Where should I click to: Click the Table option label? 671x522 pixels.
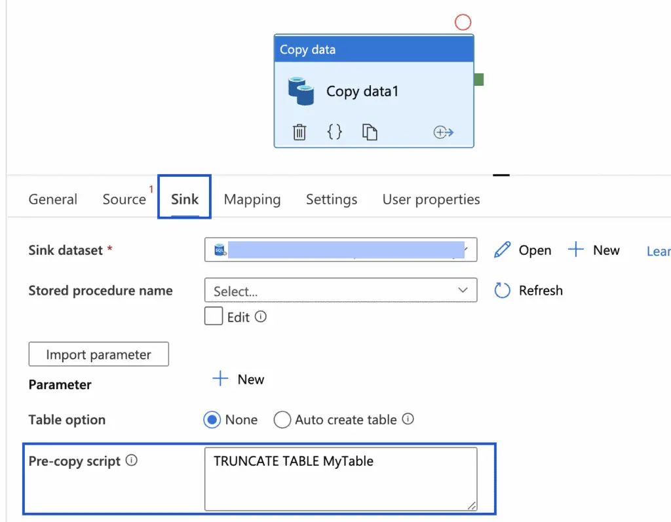(x=67, y=420)
